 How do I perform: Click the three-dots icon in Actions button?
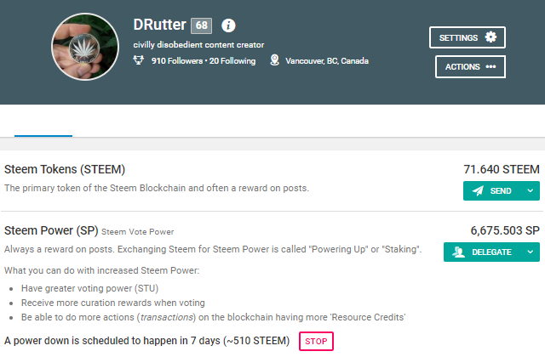coord(490,67)
